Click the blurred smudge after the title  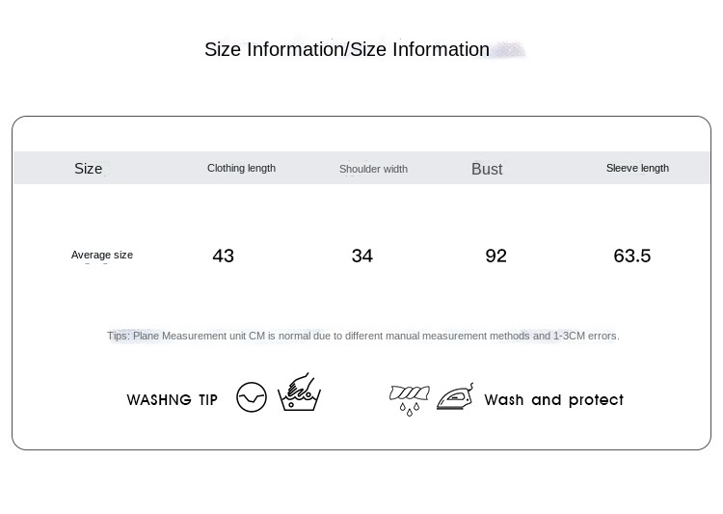pyautogui.click(x=508, y=49)
